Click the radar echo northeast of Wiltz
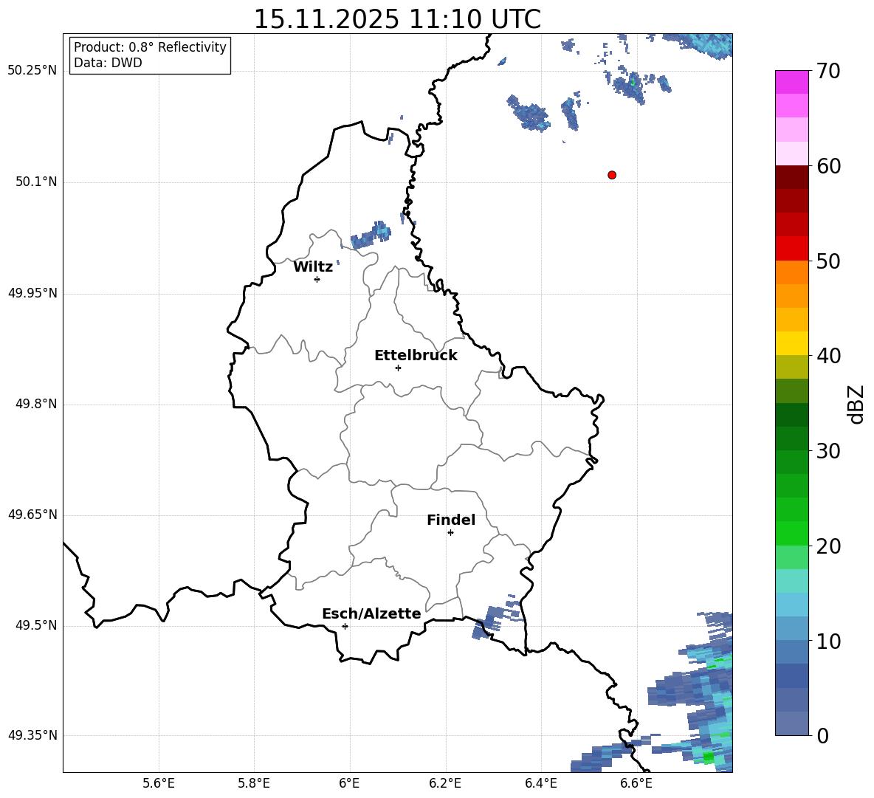This screenshot has height=798, width=874. click(371, 235)
